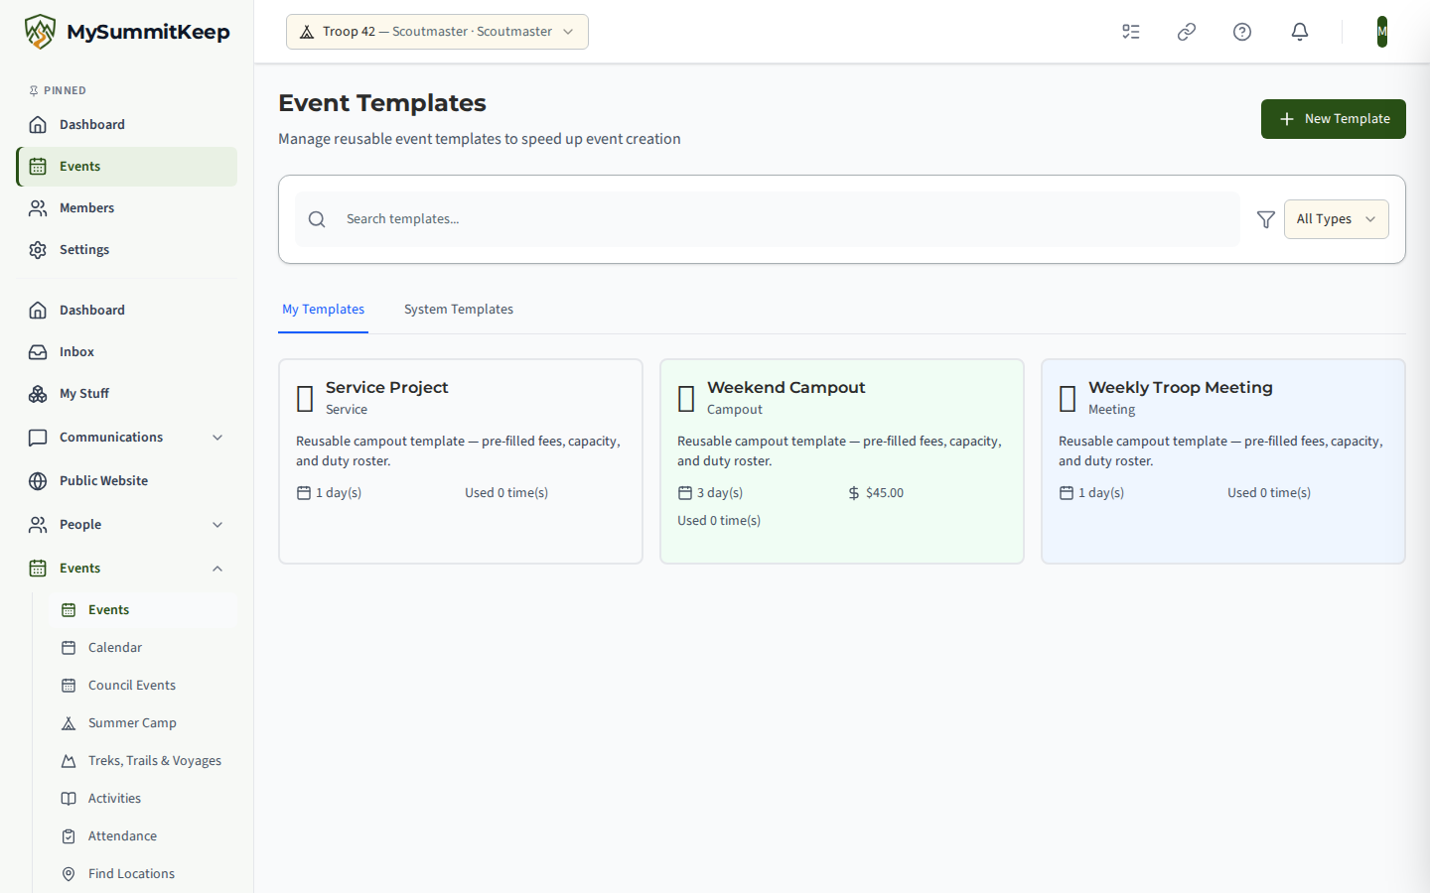Open the Calendar submenu item
This screenshot has height=893, width=1430.
click(x=143, y=648)
